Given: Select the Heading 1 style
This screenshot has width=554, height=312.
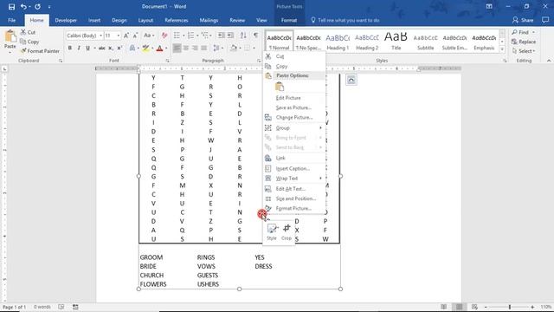Looking at the screenshot, I should point(338,42).
